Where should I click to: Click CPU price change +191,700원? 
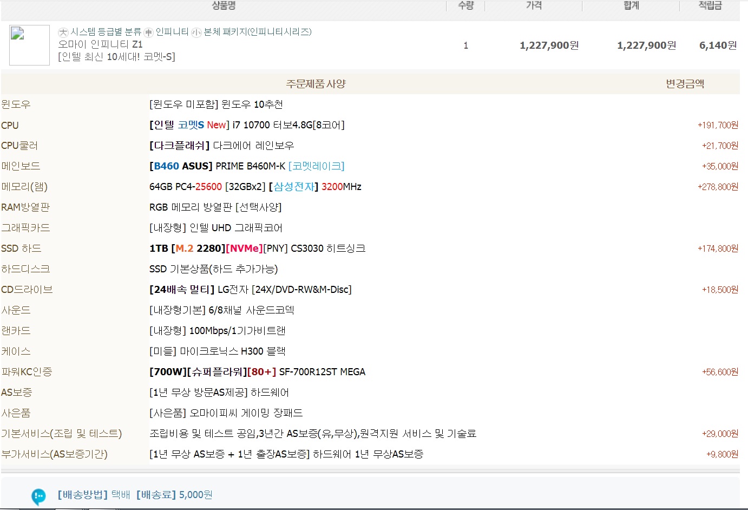click(718, 125)
